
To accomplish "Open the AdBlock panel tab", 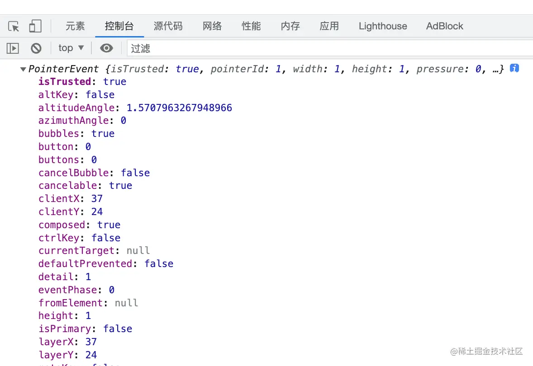I will tap(444, 26).
